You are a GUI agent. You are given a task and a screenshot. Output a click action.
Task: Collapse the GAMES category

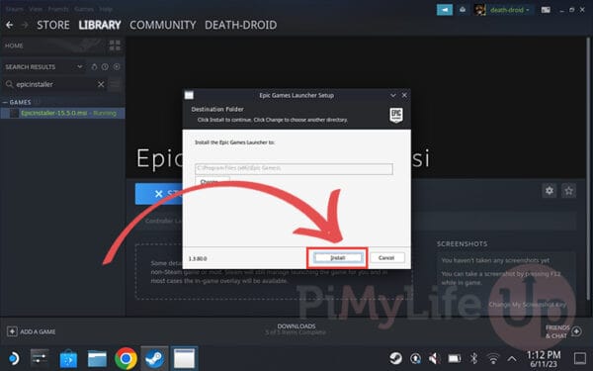click(5, 102)
